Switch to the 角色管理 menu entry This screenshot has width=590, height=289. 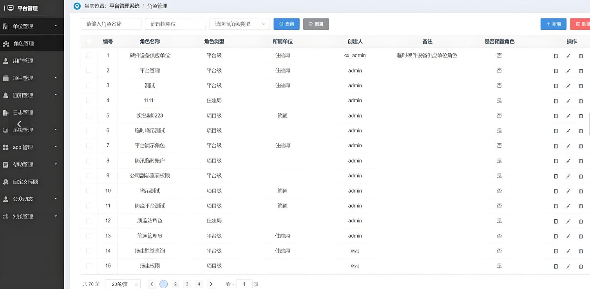coord(24,43)
